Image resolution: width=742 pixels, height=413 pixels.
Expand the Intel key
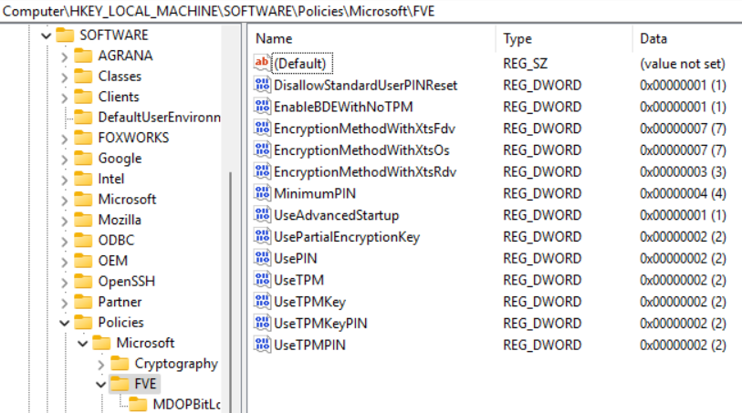[65, 180]
